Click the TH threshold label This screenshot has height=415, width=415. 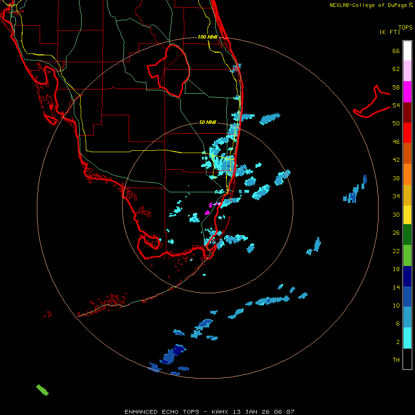pos(396,360)
